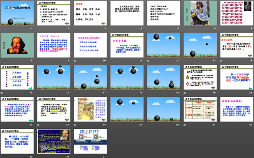Select slide 15 outline diagram thumbnail
Image resolution: width=254 pixels, height=158 pixels.
tap(17, 77)
